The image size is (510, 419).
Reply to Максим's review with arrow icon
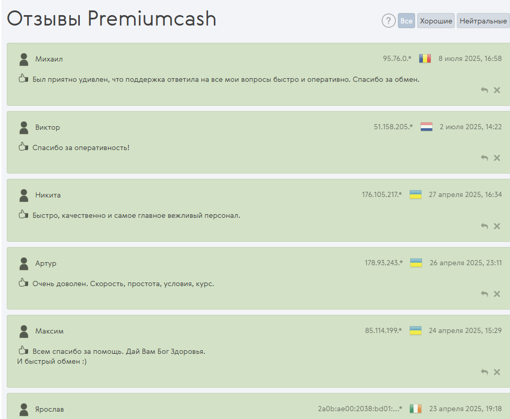(484, 372)
